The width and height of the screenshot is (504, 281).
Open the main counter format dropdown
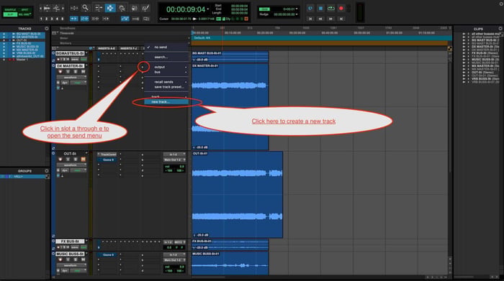208,9
